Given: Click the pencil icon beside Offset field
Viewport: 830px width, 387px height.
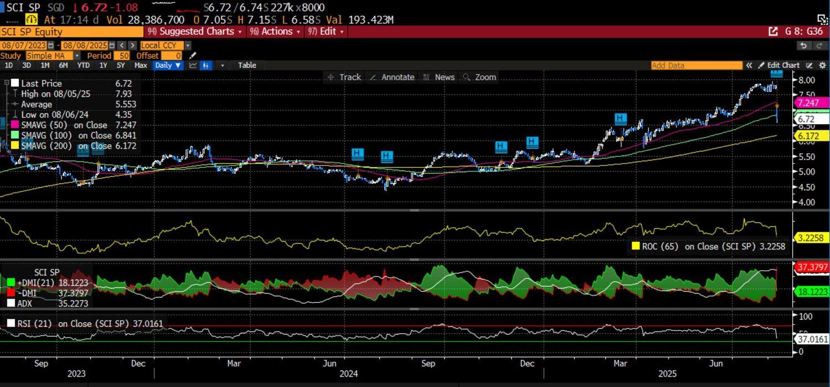Looking at the screenshot, I should tap(192, 55).
